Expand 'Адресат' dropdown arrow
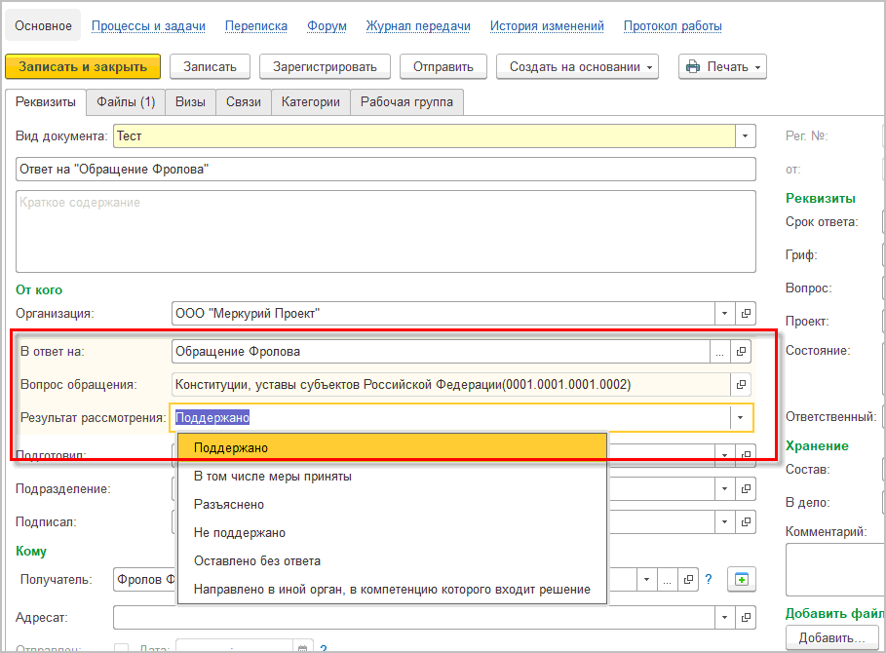This screenshot has height=653, width=886. click(725, 617)
